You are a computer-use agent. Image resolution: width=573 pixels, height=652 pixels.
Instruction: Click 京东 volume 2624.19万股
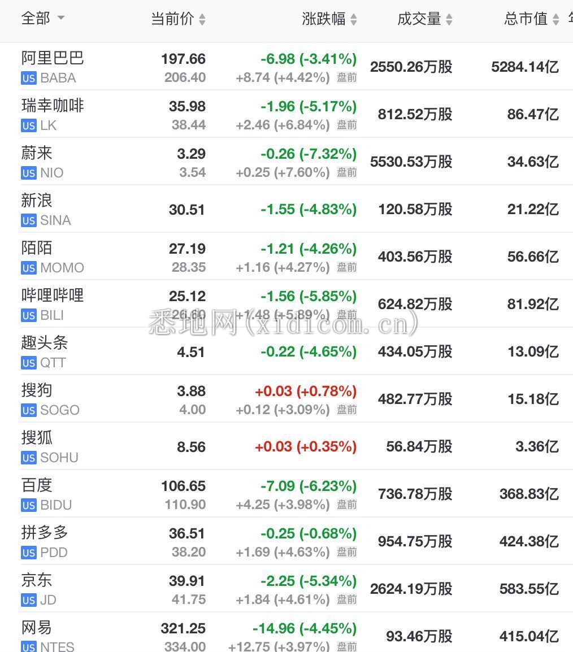tap(411, 589)
